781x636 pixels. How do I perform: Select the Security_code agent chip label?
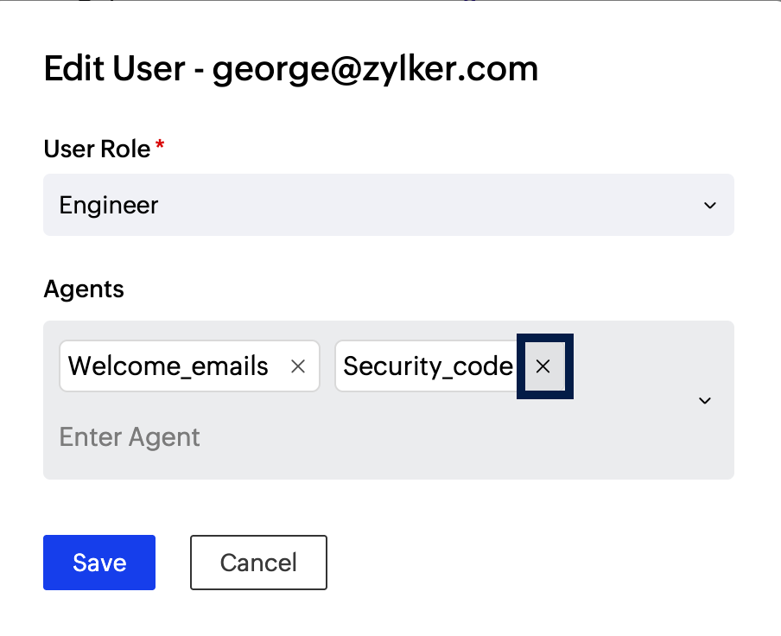point(428,366)
